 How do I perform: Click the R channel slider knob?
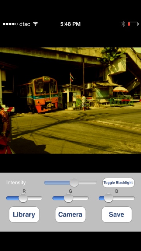[x=23, y=198]
